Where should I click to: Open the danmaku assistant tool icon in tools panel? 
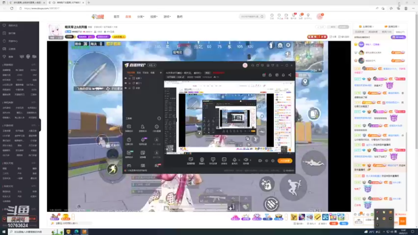tap(129, 127)
